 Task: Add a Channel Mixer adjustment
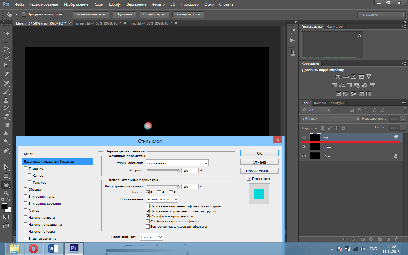coord(365,85)
